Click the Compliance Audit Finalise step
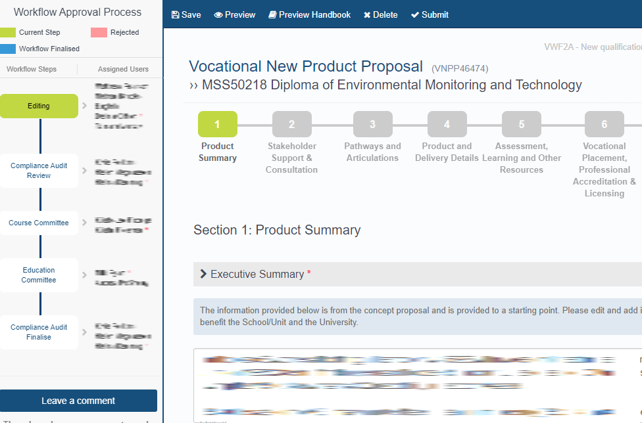The height and width of the screenshot is (423, 642). pos(39,332)
